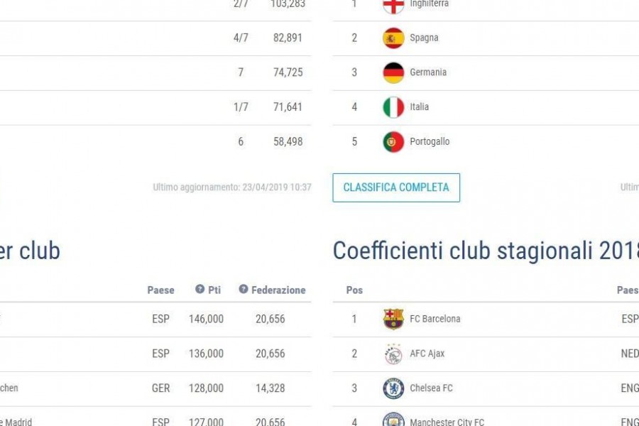Viewport: 639px width, 426px height.
Task: Click the help icon beside Pti
Action: [x=200, y=289]
